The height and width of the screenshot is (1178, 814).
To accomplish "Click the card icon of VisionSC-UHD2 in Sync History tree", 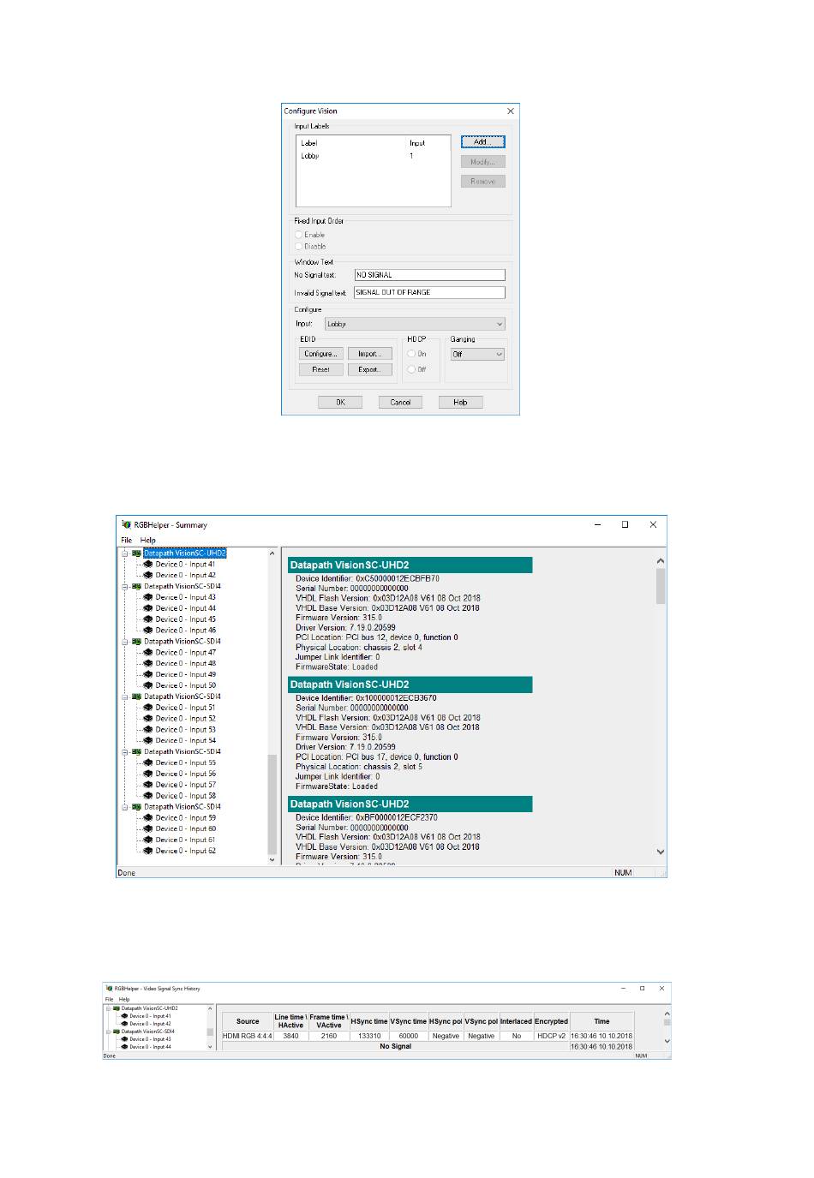I will (x=117, y=1008).
